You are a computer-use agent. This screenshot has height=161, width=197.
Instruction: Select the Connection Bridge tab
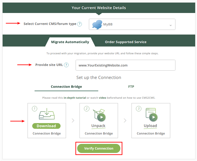coord(66,87)
